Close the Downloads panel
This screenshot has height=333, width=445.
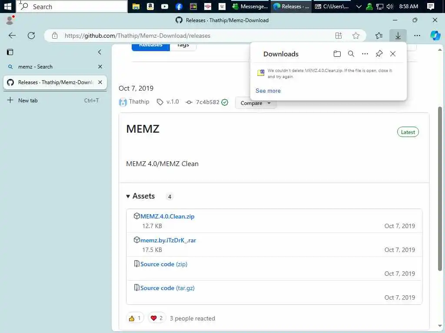coord(393,54)
